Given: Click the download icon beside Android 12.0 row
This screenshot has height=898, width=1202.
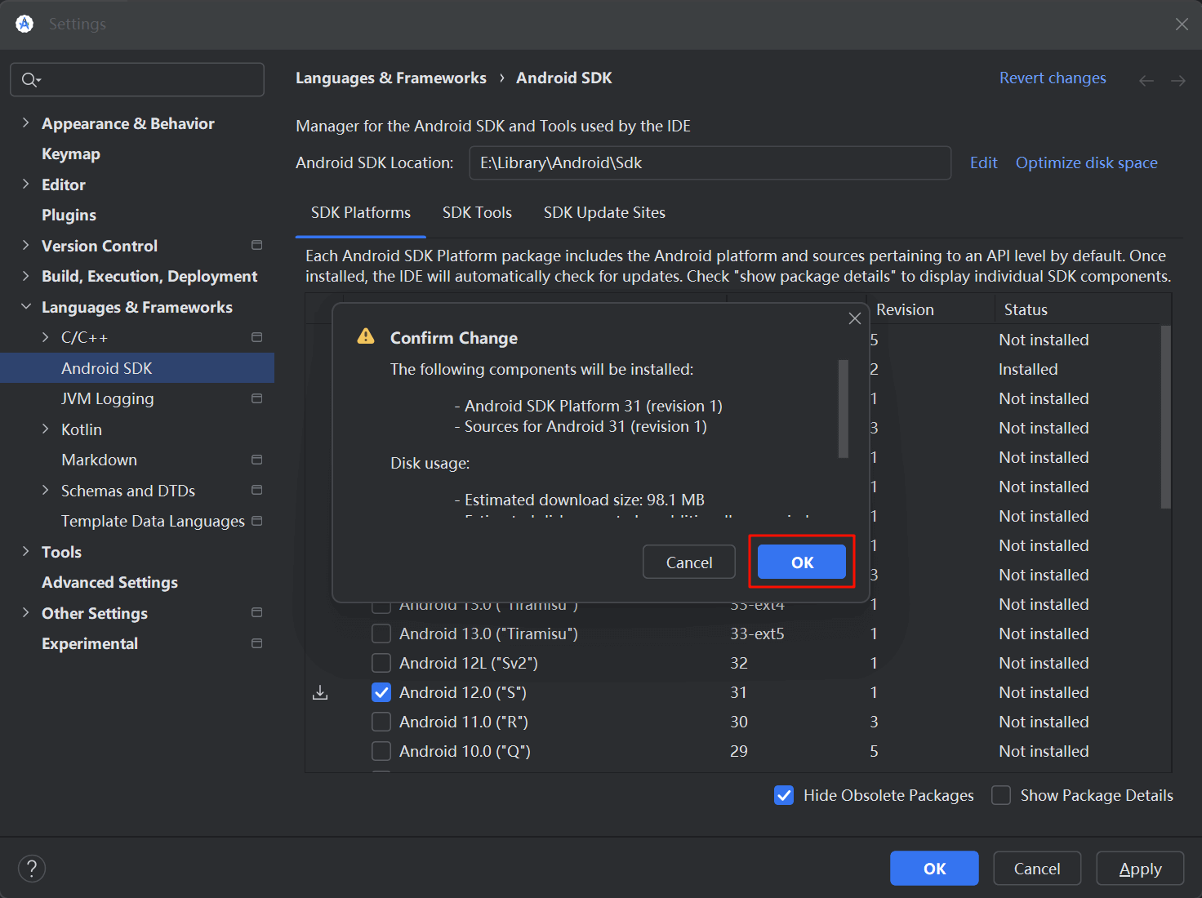Looking at the screenshot, I should (x=320, y=692).
